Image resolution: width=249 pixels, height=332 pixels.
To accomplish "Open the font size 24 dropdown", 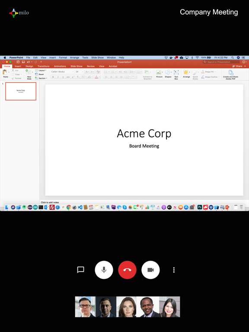I will [x=80, y=72].
